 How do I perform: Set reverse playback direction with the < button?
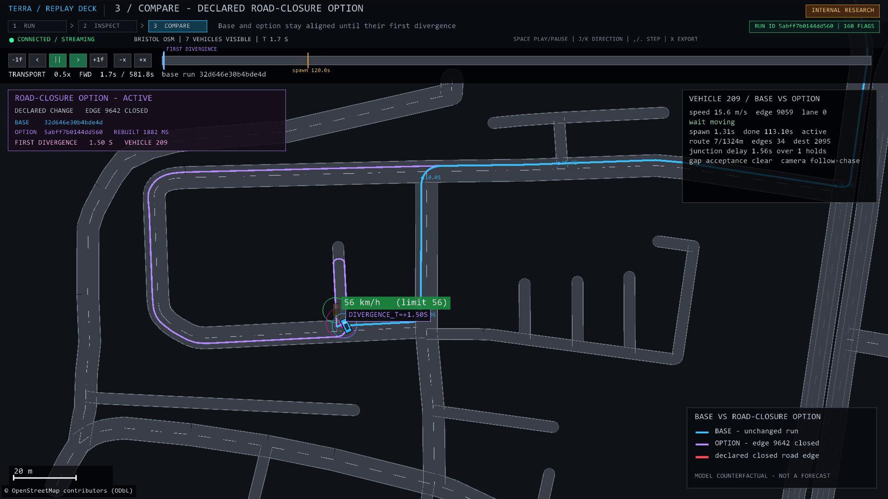(37, 60)
